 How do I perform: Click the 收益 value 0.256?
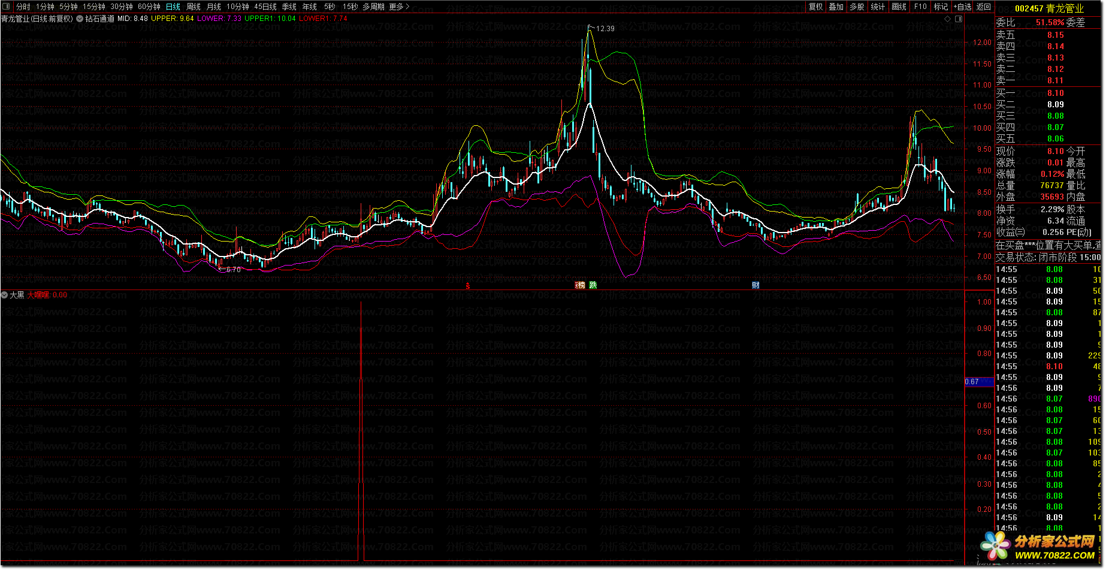coord(1053,232)
